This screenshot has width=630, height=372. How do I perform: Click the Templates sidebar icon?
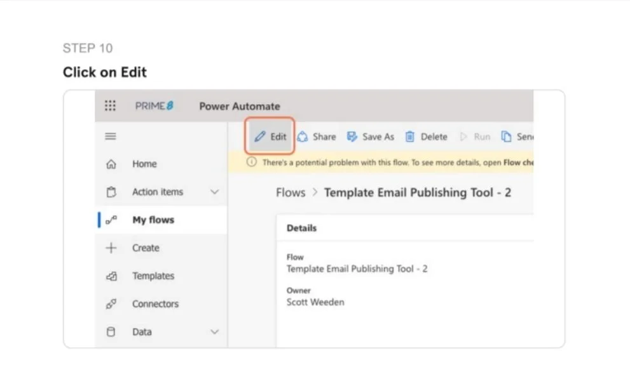point(111,276)
